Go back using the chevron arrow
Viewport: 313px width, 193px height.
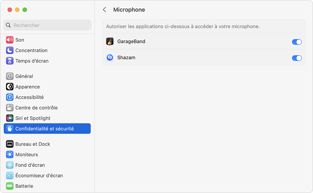coord(104,9)
